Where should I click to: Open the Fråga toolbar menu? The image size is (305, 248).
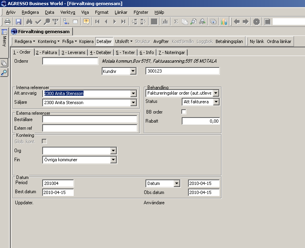pos(69,41)
